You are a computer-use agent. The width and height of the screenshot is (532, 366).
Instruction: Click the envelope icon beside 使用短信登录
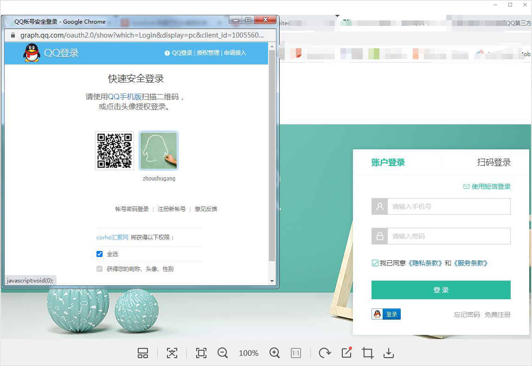pos(466,186)
